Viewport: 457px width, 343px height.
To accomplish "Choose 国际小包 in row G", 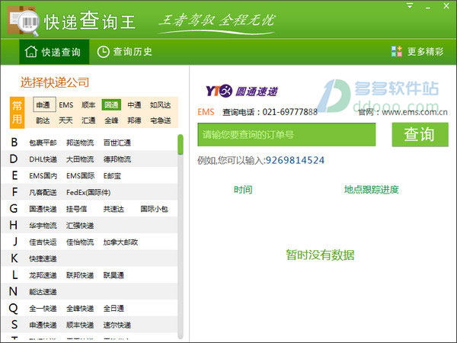I will 154,209.
